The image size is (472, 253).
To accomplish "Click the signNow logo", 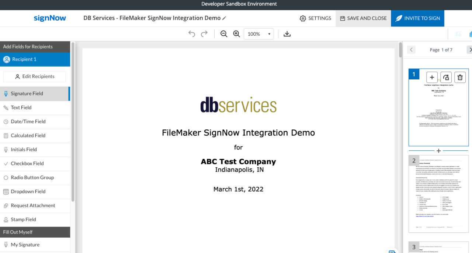I will coord(50,18).
